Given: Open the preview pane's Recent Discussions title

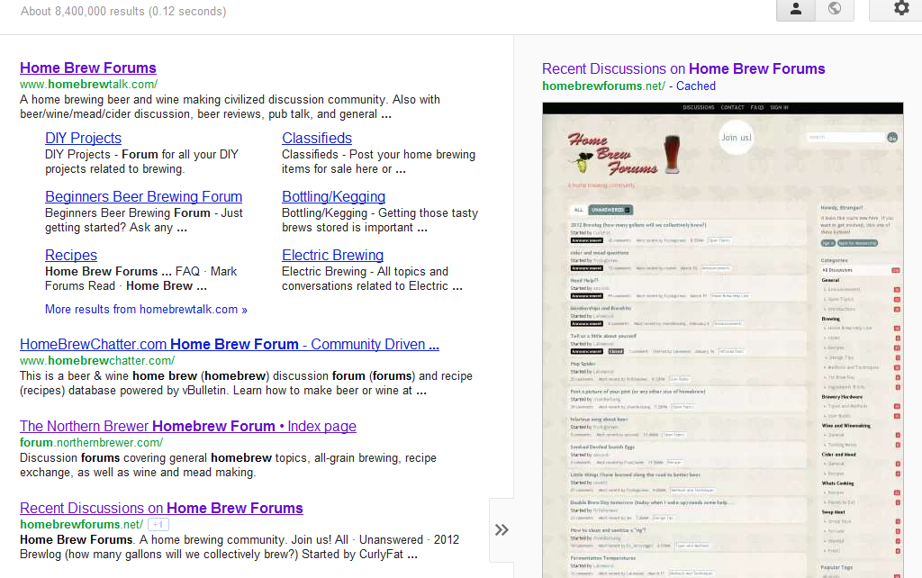Looking at the screenshot, I should tap(683, 68).
